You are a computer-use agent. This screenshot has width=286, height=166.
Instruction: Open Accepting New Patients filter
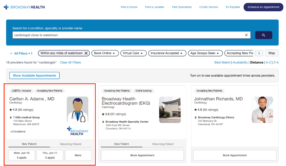tap(240, 53)
